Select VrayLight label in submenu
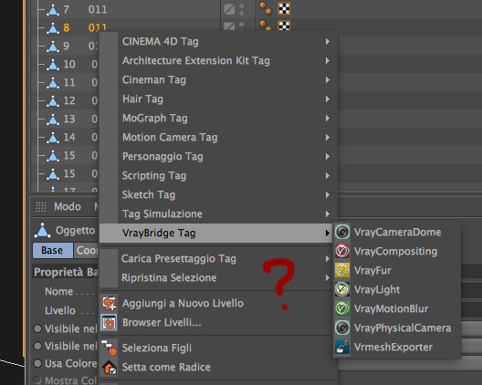 click(x=377, y=290)
